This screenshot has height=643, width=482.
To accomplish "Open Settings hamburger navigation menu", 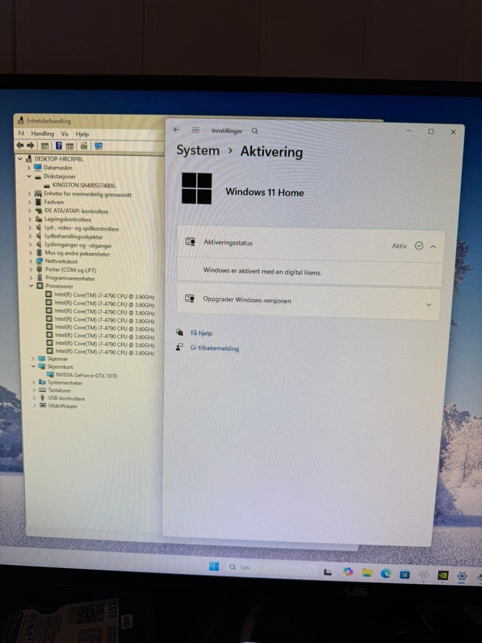I will click(196, 130).
